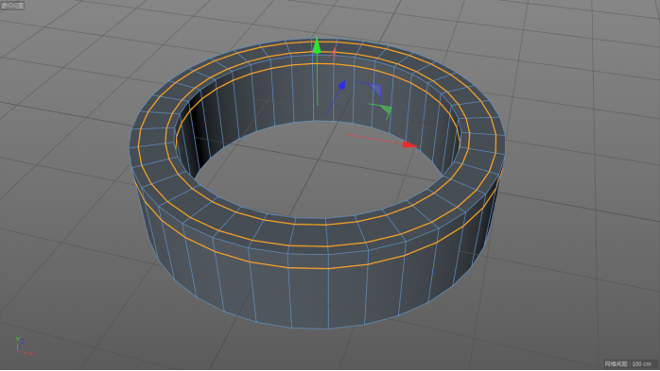660x371 pixels.
Task: Select the outer orange edge loop on top
Action: click(x=328, y=246)
